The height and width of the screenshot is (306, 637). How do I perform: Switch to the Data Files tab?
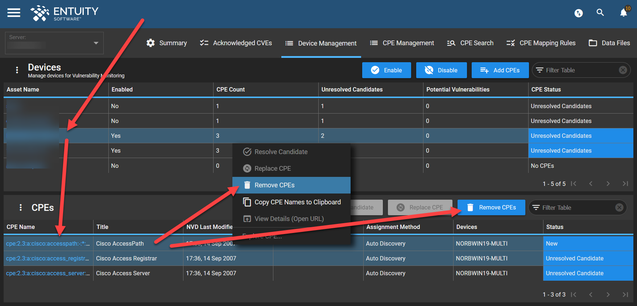pos(609,43)
